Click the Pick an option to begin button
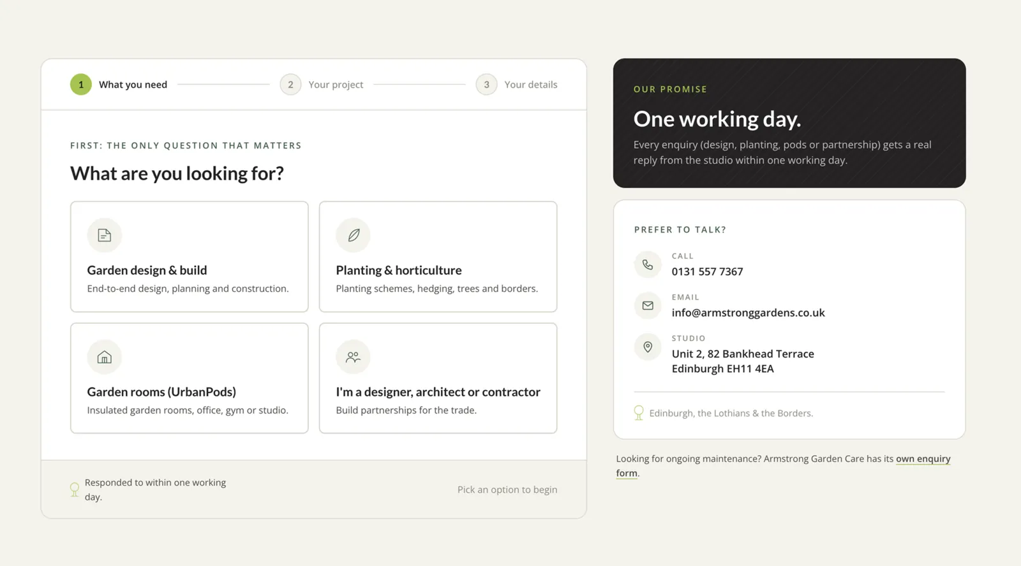Screen dimensions: 1021x566 coord(507,490)
